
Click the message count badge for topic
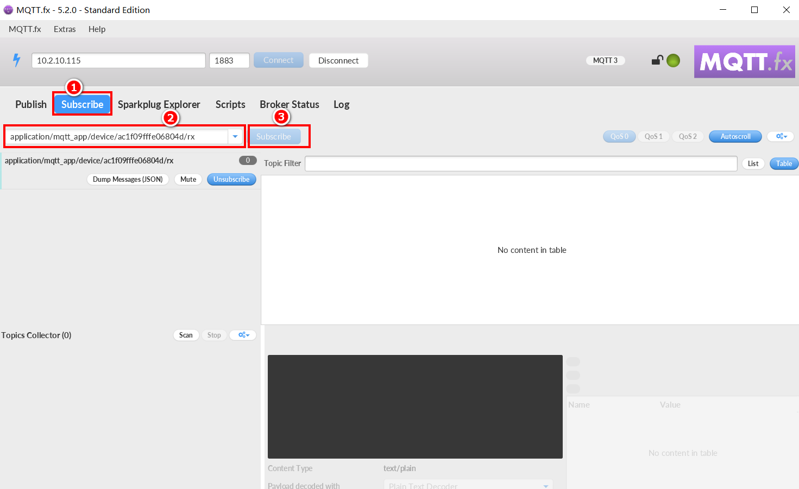coord(248,161)
